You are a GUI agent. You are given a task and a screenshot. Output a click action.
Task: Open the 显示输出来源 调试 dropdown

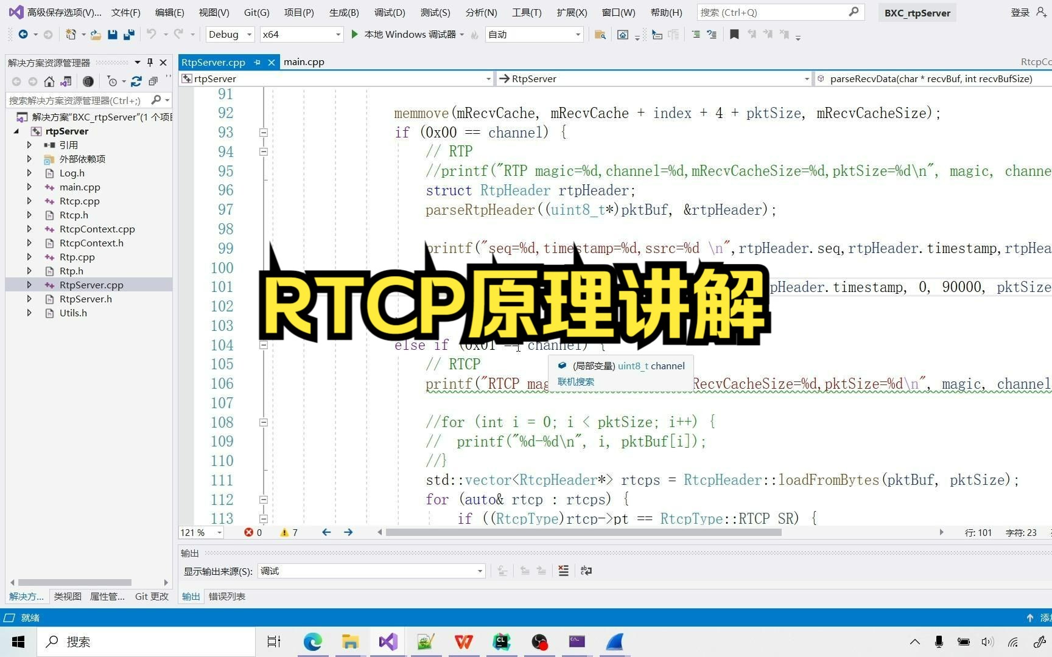(371, 571)
